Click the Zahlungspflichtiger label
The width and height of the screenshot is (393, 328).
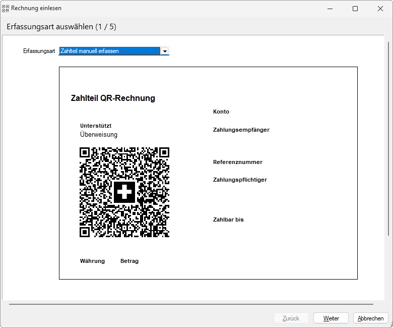click(x=240, y=180)
